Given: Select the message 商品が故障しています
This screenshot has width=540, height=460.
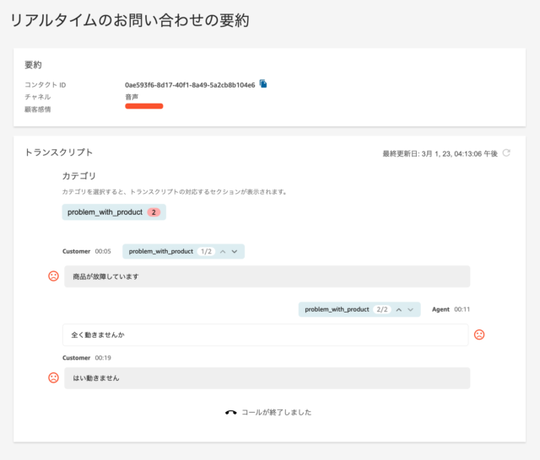Looking at the screenshot, I should point(267,276).
